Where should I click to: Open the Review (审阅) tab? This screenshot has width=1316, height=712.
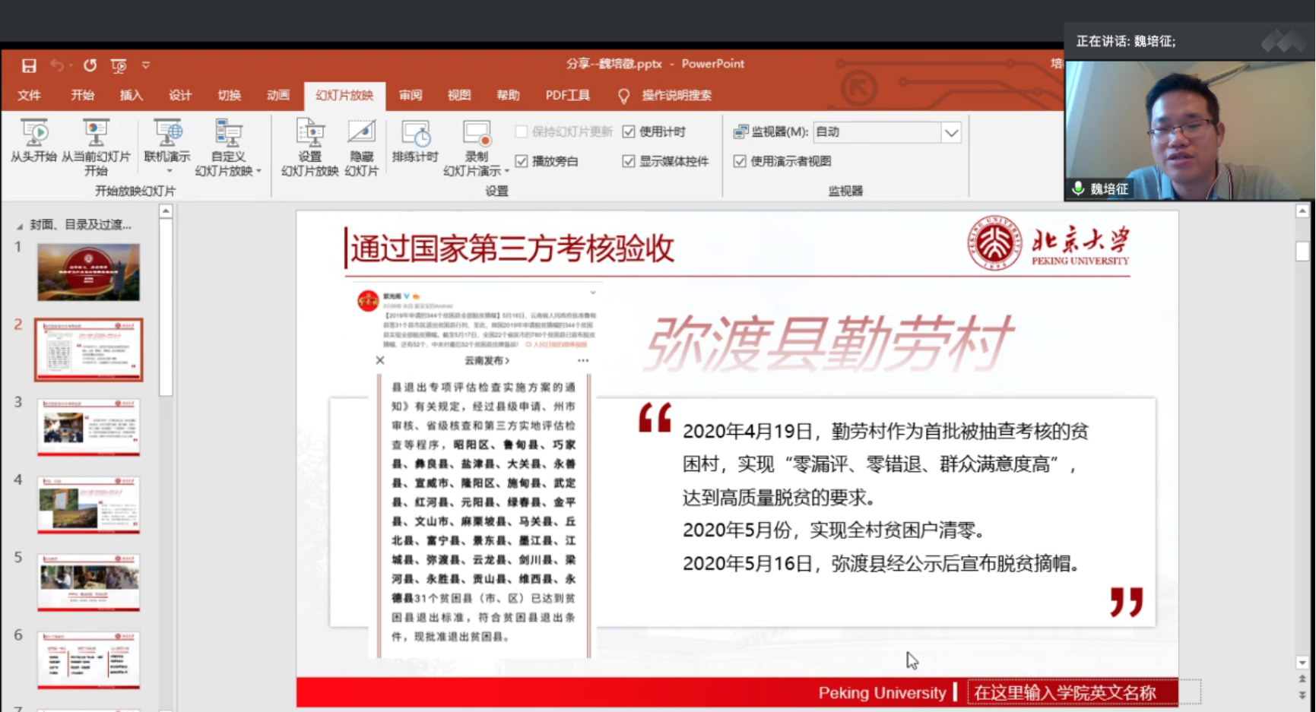click(411, 95)
